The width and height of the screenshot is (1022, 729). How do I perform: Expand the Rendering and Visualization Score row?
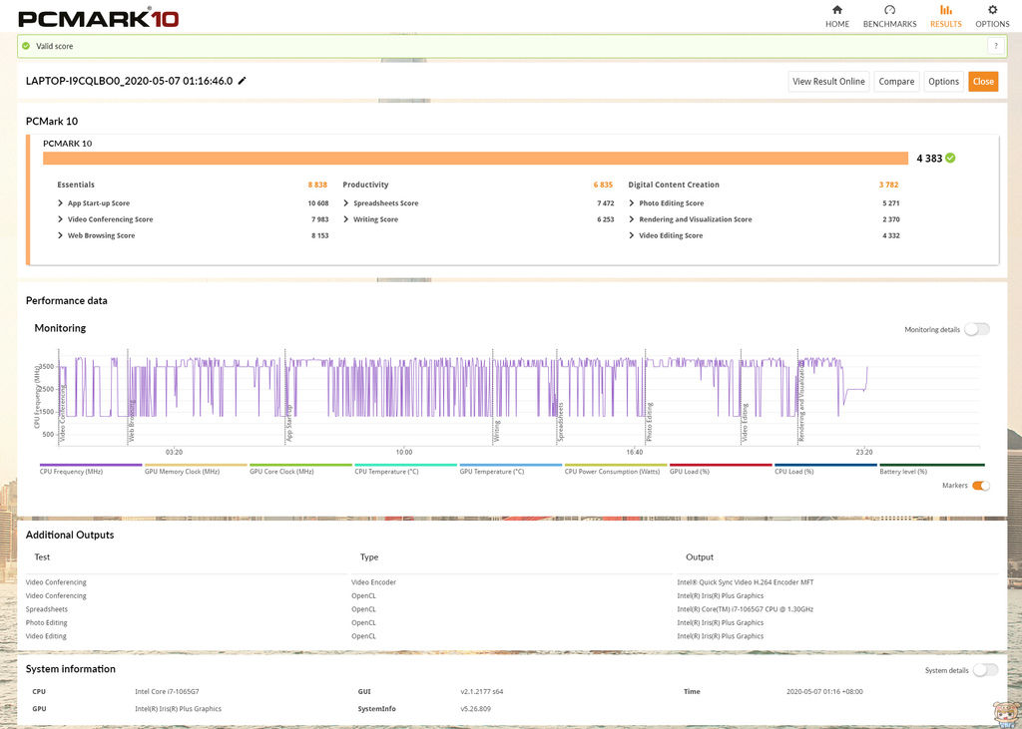[632, 219]
